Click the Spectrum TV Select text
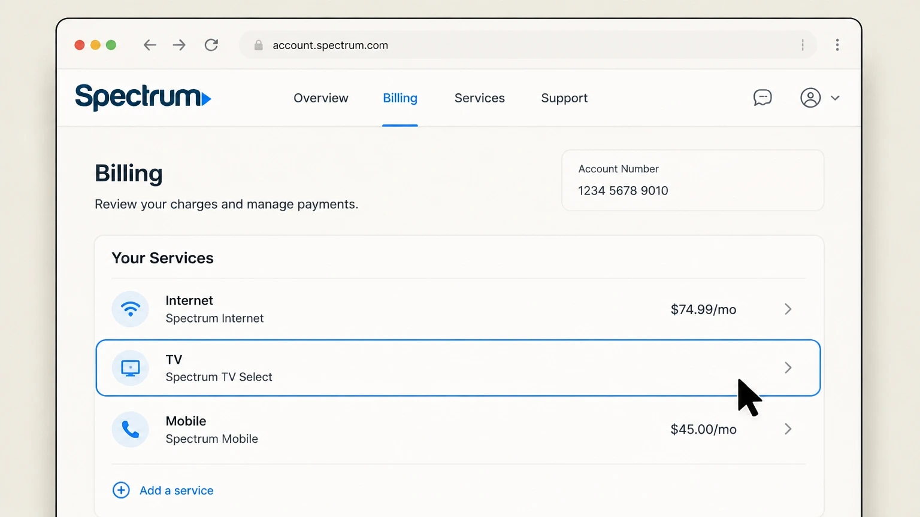 point(219,377)
